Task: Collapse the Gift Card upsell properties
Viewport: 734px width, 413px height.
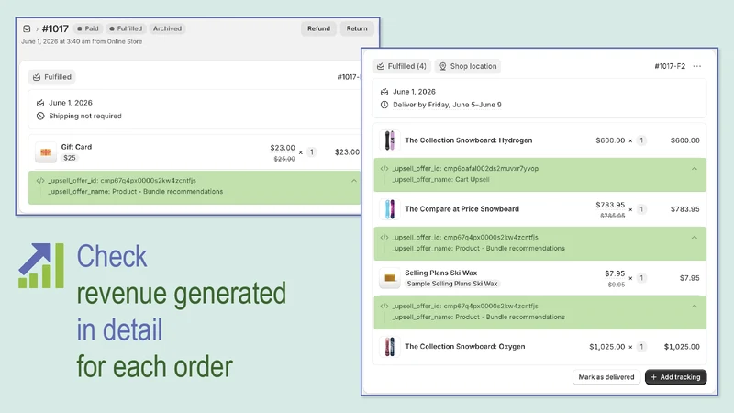Action: [354, 181]
